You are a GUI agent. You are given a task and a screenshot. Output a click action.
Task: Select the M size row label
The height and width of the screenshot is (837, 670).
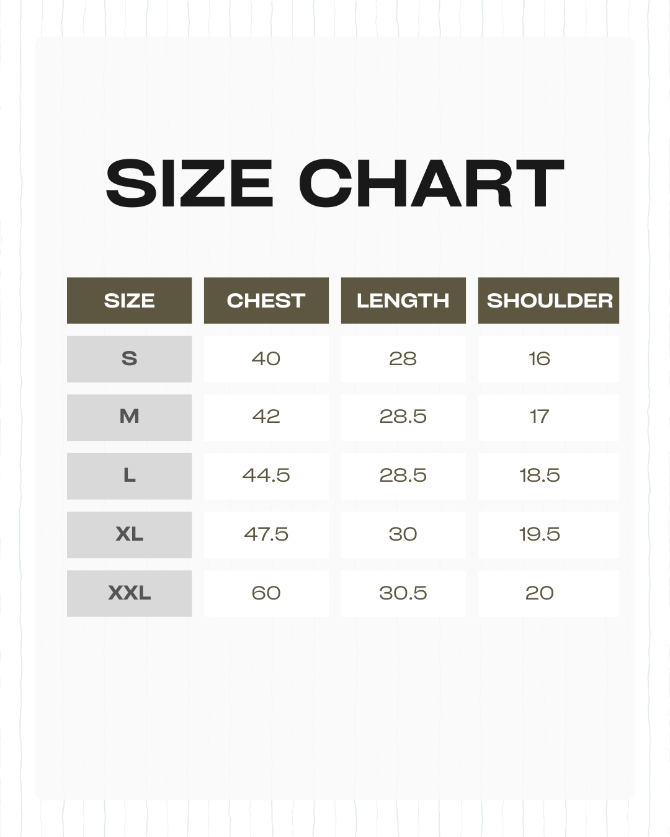[x=129, y=417]
